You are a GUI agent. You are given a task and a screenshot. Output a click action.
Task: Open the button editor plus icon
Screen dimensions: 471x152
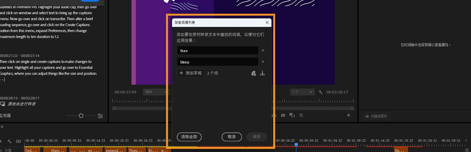click(348, 115)
